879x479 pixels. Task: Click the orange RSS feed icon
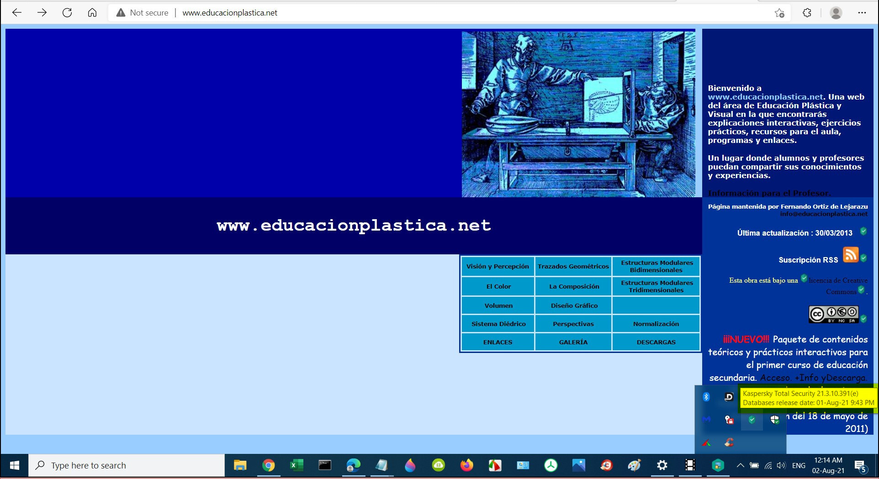[x=851, y=255]
